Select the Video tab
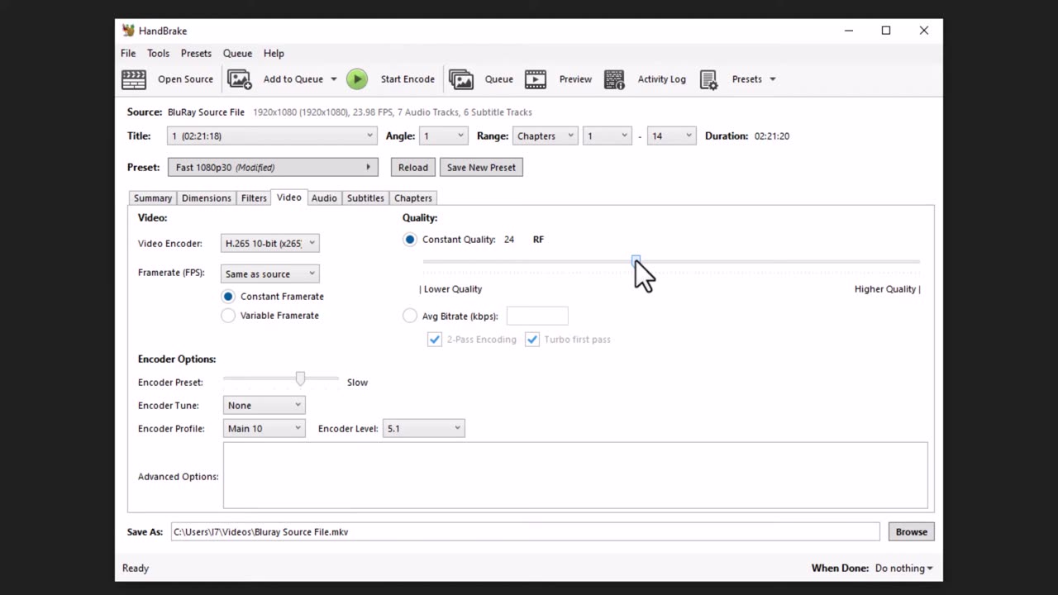 click(289, 198)
